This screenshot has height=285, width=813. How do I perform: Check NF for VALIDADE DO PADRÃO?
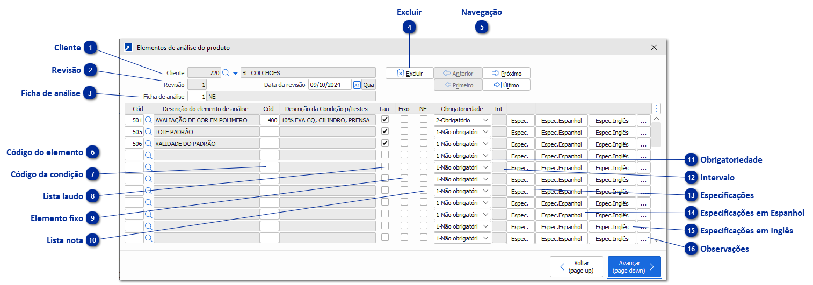point(424,143)
